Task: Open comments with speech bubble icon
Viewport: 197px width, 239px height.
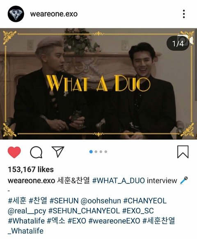Action: 36,152
